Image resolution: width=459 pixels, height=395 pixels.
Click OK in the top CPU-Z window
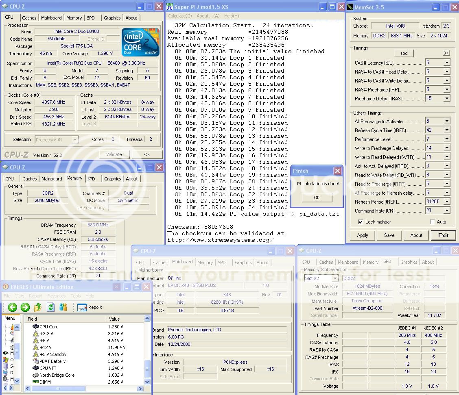click(147, 154)
